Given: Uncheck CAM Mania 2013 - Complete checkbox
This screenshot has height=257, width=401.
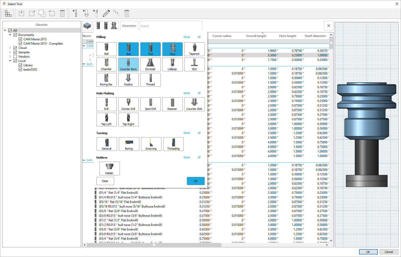Looking at the screenshot, I should (20, 43).
